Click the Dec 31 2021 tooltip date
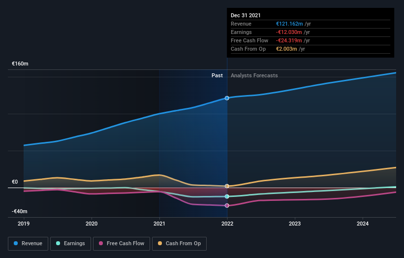The height and width of the screenshot is (258, 404). (246, 15)
